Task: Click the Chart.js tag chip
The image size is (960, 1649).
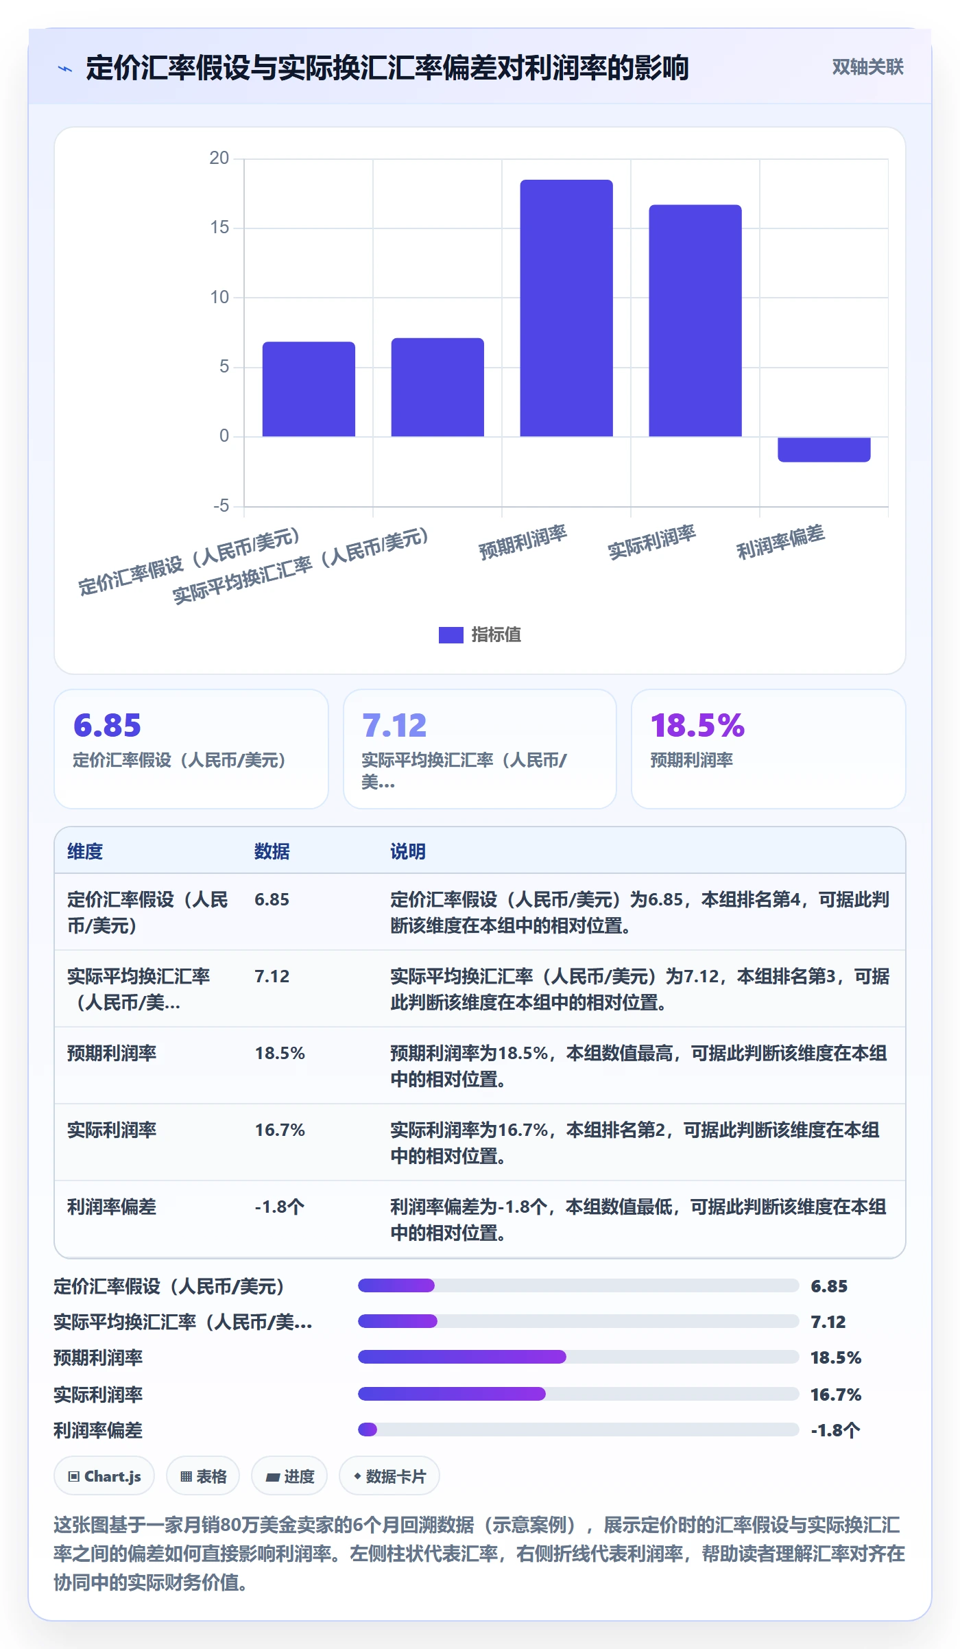Action: tap(104, 1475)
